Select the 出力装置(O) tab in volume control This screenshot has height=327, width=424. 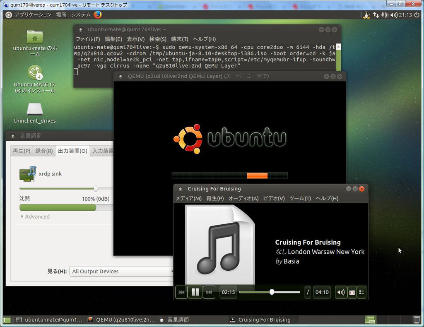72,151
